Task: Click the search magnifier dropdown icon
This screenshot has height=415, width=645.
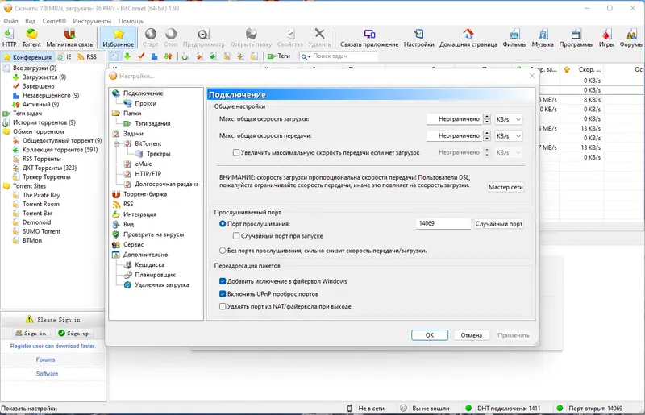Action: point(306,56)
